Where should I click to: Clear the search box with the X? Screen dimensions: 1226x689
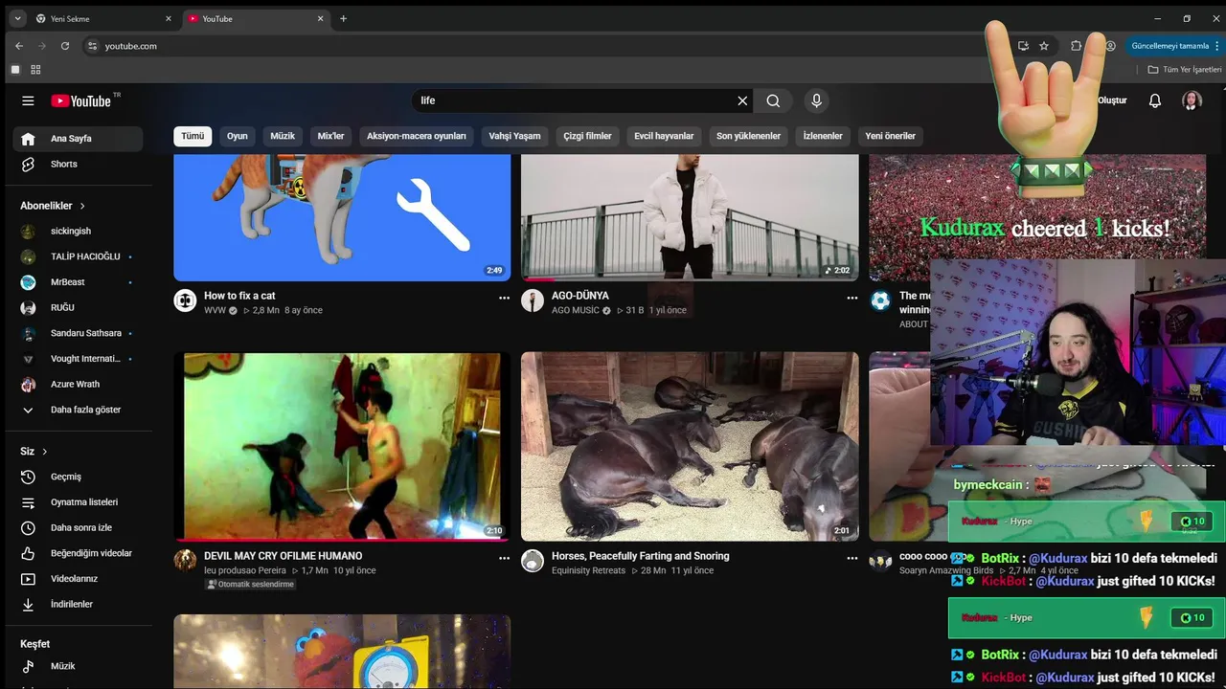coord(742,100)
